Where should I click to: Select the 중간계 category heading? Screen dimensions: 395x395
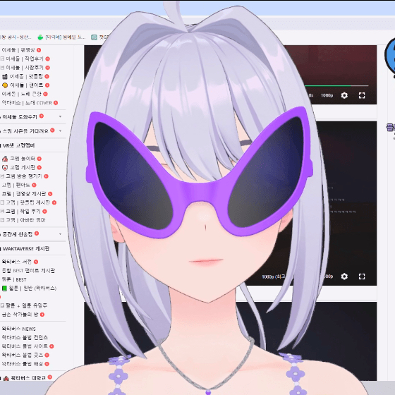[x=17, y=234]
